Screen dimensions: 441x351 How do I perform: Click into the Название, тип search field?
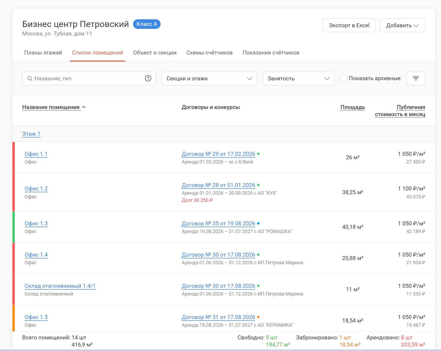[x=89, y=78]
